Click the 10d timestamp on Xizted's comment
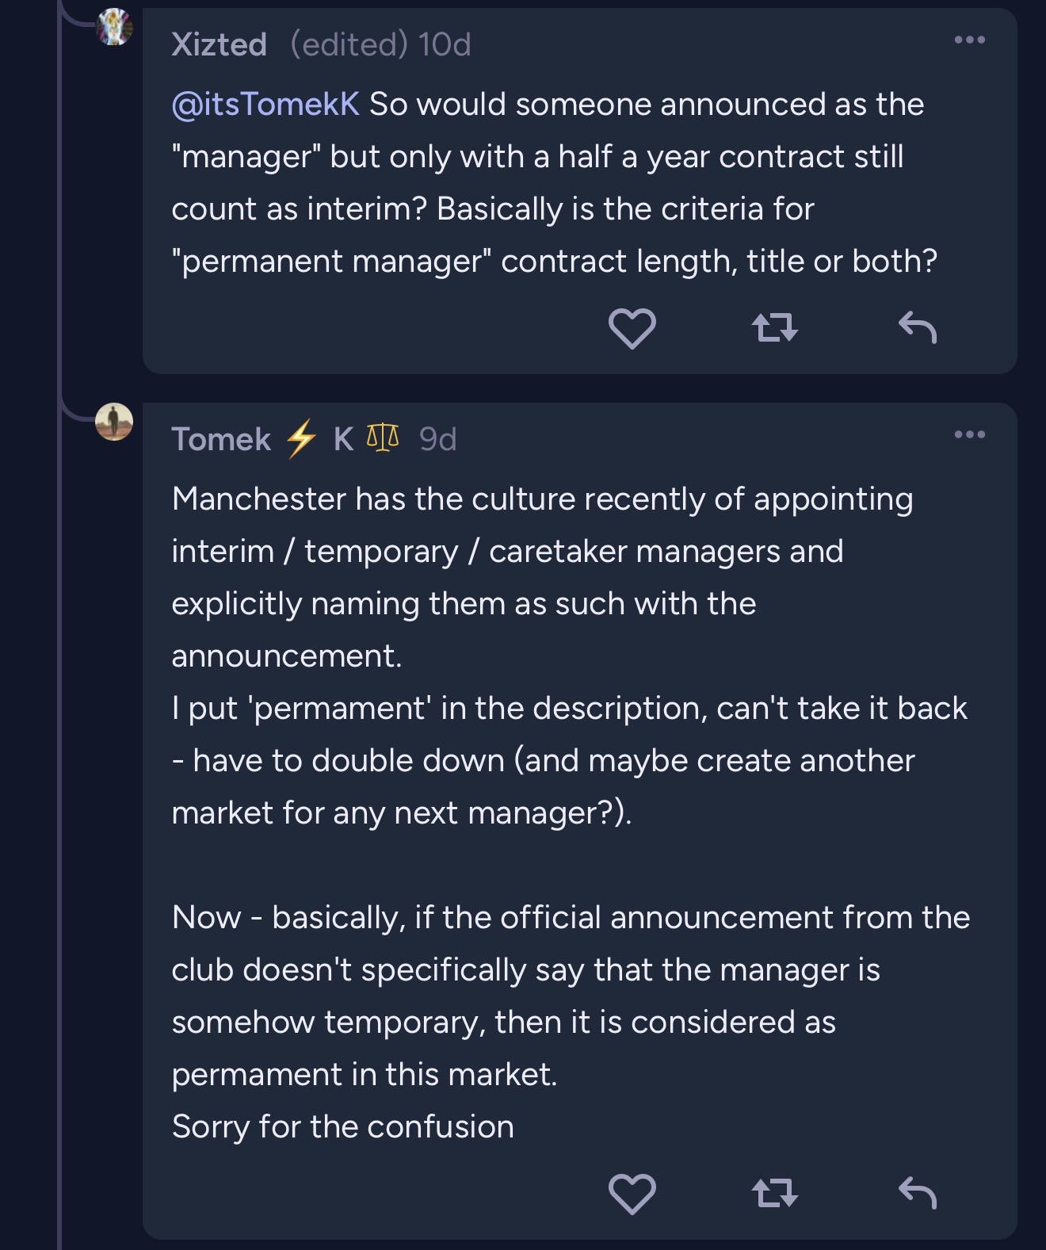Screen dimensions: 1046x1250 pyautogui.click(x=445, y=44)
